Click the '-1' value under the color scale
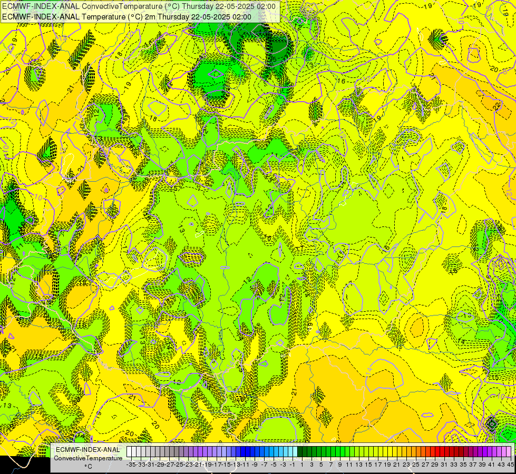This screenshot has width=516, height=474. tap(293, 465)
